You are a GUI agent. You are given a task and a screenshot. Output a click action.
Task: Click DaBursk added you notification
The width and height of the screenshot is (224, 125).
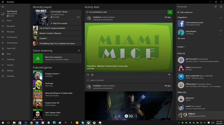203,115
